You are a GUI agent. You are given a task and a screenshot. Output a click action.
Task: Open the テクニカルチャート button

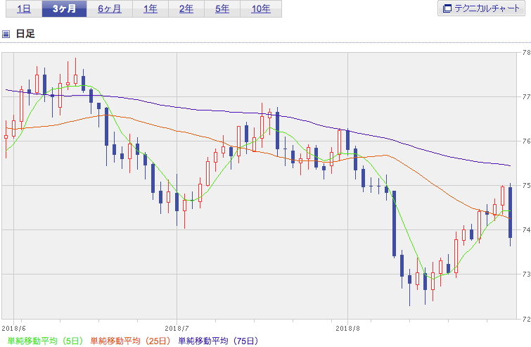(481, 8)
